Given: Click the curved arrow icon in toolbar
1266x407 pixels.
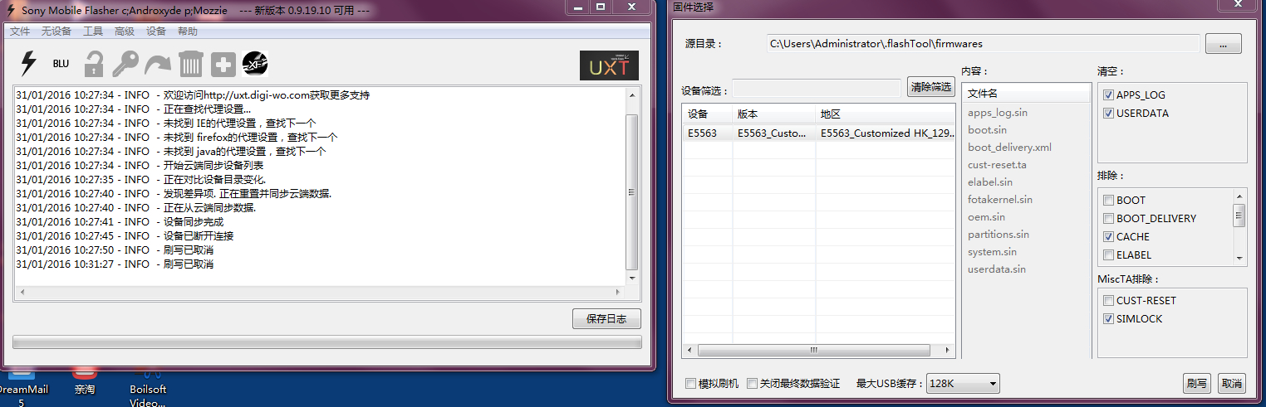Looking at the screenshot, I should [x=157, y=64].
